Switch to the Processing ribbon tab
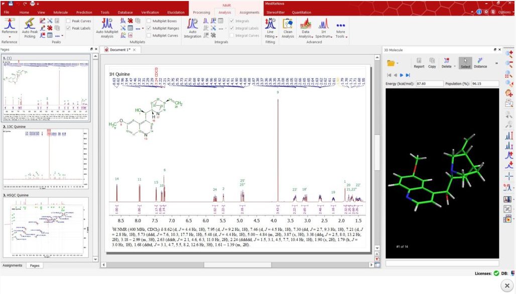The width and height of the screenshot is (516, 294). tap(201, 12)
